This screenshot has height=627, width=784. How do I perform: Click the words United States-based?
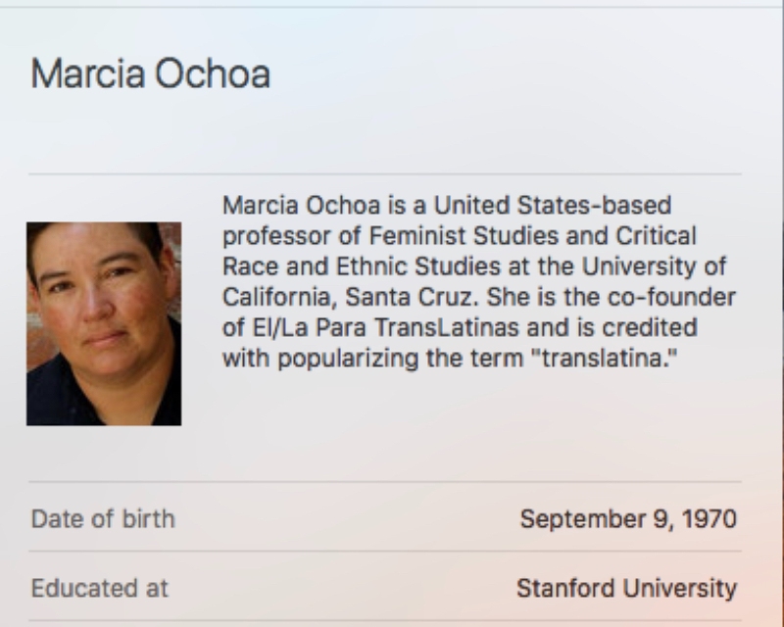click(x=552, y=206)
